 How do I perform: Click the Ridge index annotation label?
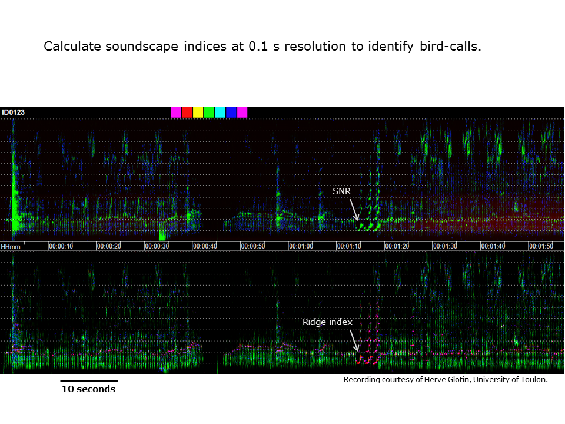327,322
